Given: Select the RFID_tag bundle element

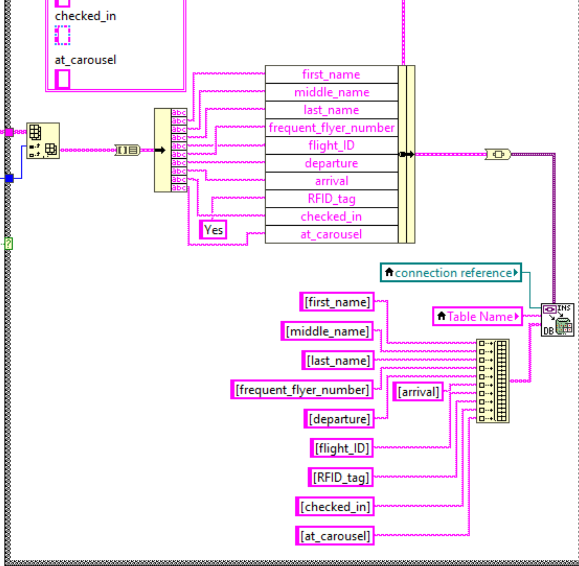Looking at the screenshot, I should 332,199.
